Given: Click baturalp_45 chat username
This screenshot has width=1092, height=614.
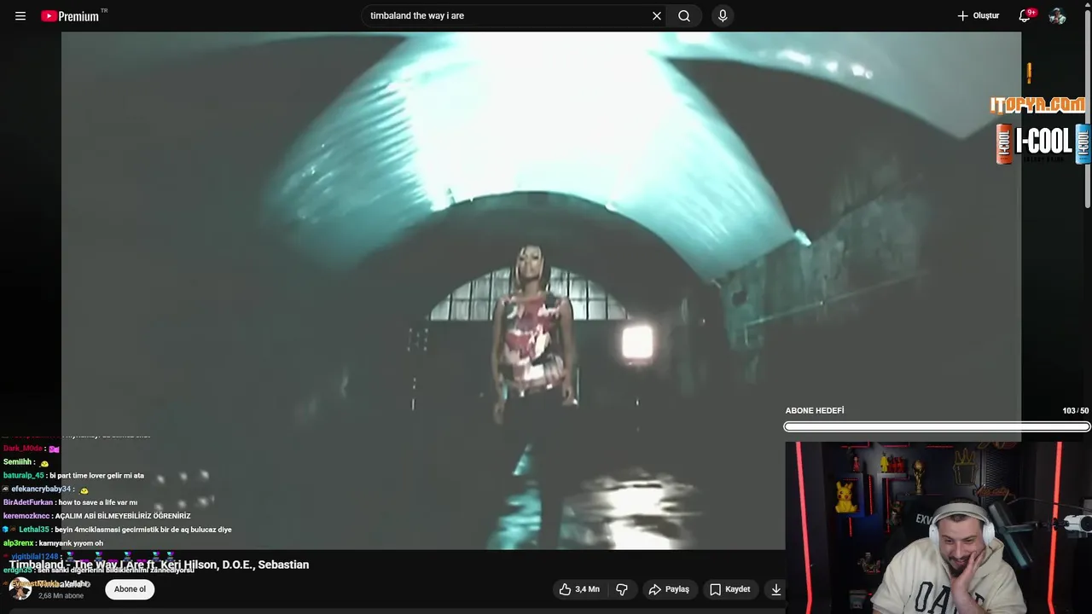Looking at the screenshot, I should click(24, 476).
